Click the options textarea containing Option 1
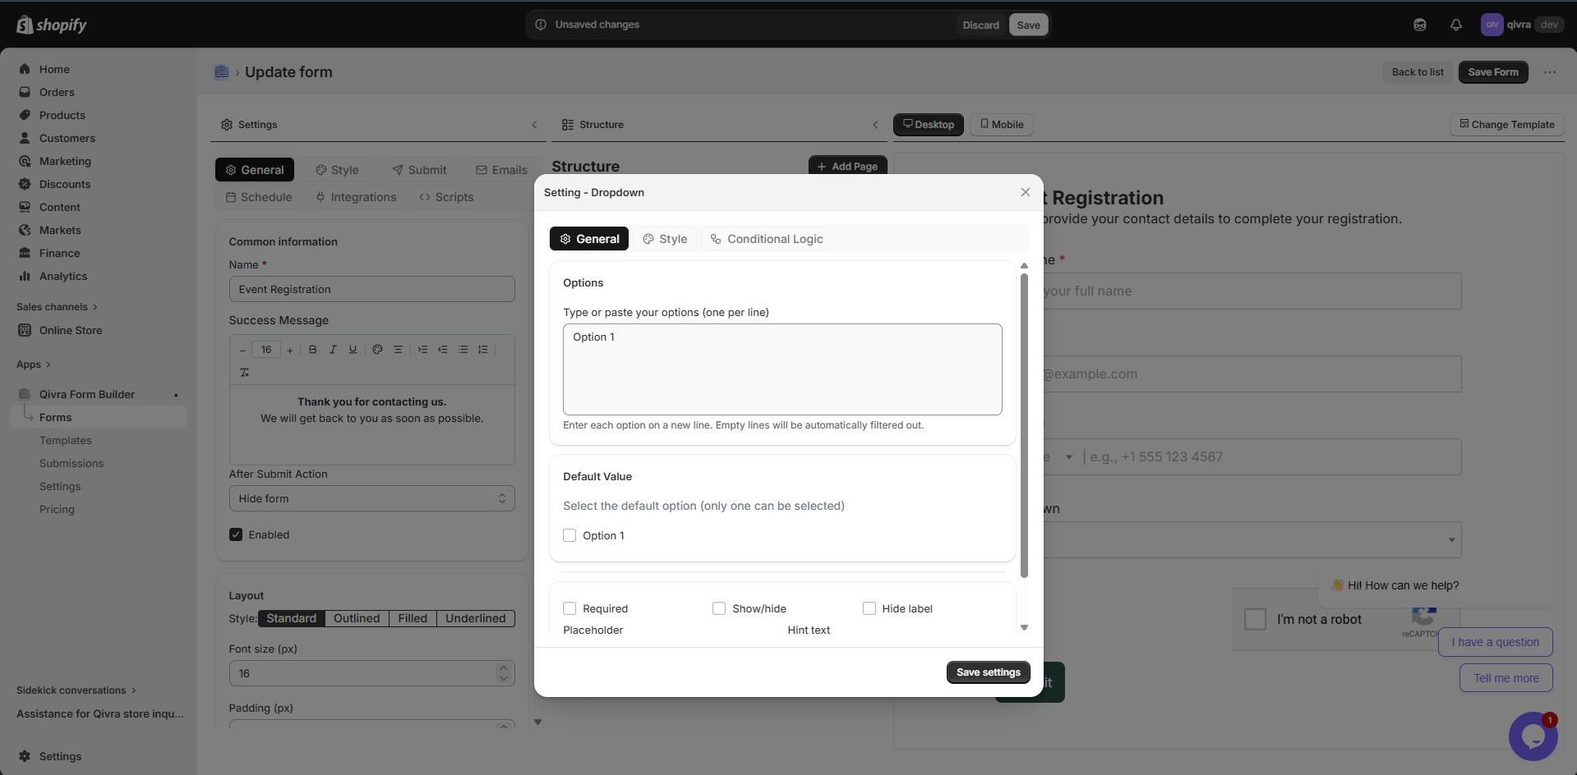This screenshot has height=775, width=1577. coord(782,369)
